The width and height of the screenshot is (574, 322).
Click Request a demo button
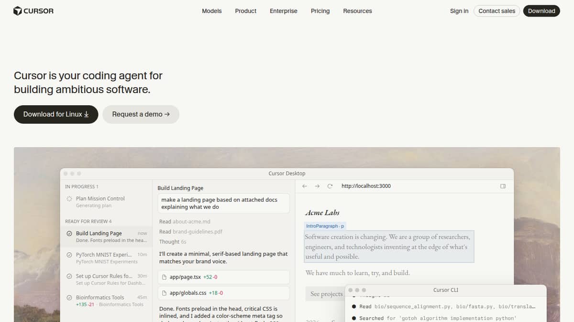141,114
